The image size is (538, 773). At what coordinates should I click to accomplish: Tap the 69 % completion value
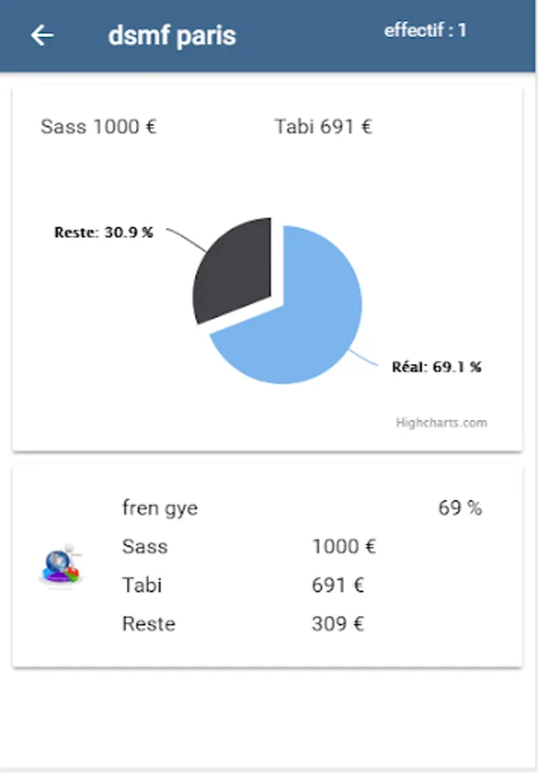click(x=460, y=508)
